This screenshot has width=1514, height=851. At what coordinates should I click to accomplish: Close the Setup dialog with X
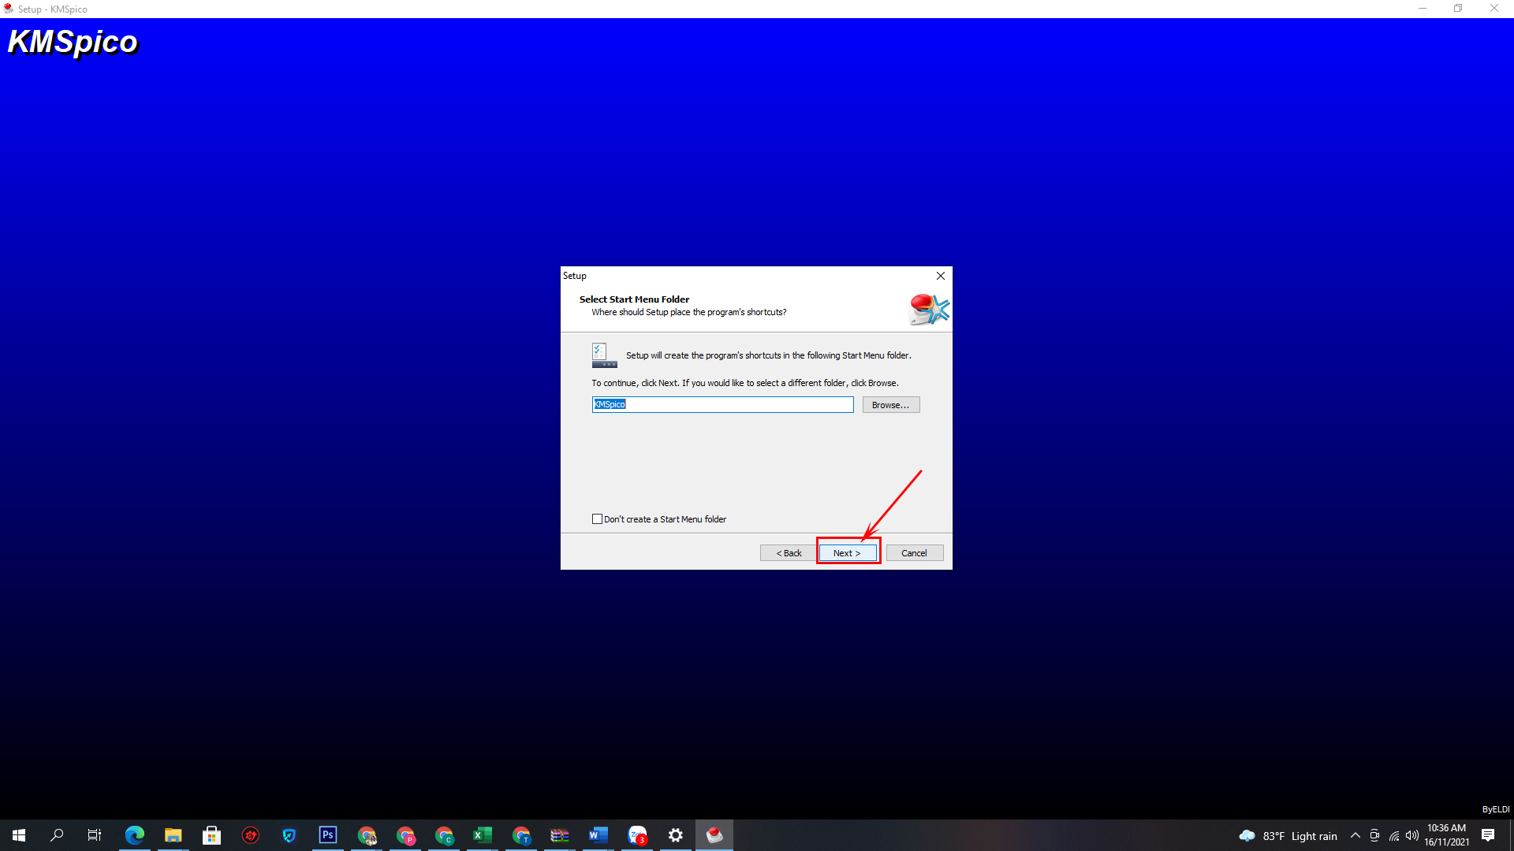pyautogui.click(x=940, y=276)
